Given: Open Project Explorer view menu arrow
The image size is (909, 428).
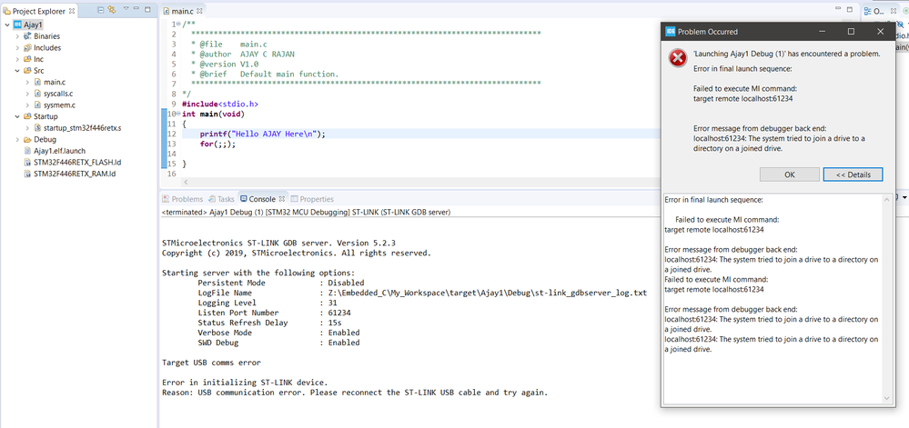Looking at the screenshot, I should pyautogui.click(x=126, y=10).
